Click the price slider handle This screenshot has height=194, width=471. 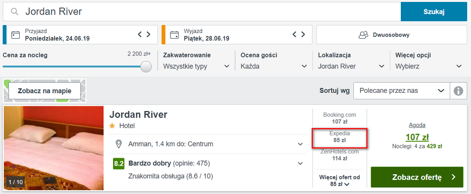click(146, 66)
